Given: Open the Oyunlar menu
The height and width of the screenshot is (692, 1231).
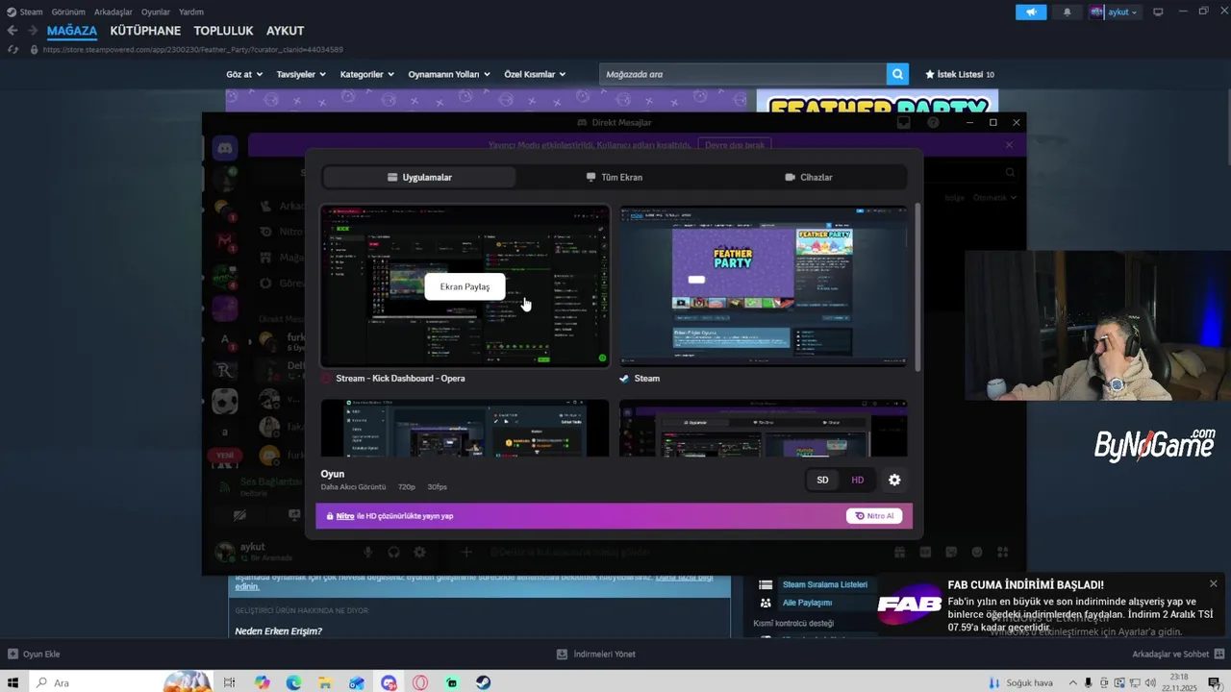Looking at the screenshot, I should pos(156,12).
